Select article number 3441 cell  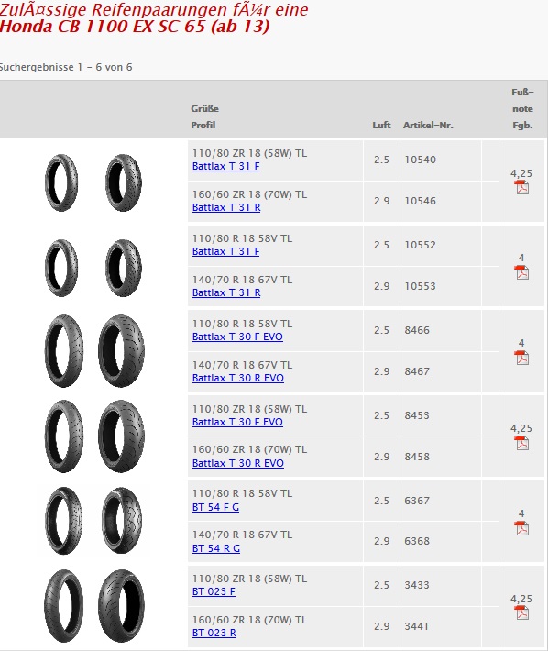pos(440,626)
